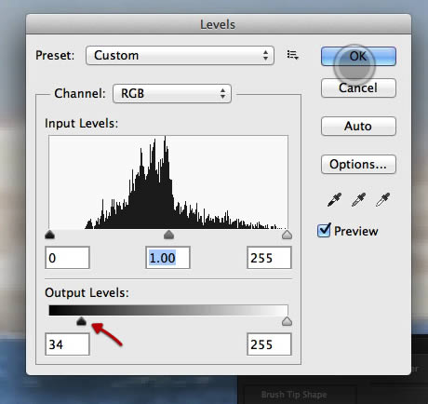This screenshot has width=428, height=404.
Task: Select the black point eyedropper
Action: point(334,199)
